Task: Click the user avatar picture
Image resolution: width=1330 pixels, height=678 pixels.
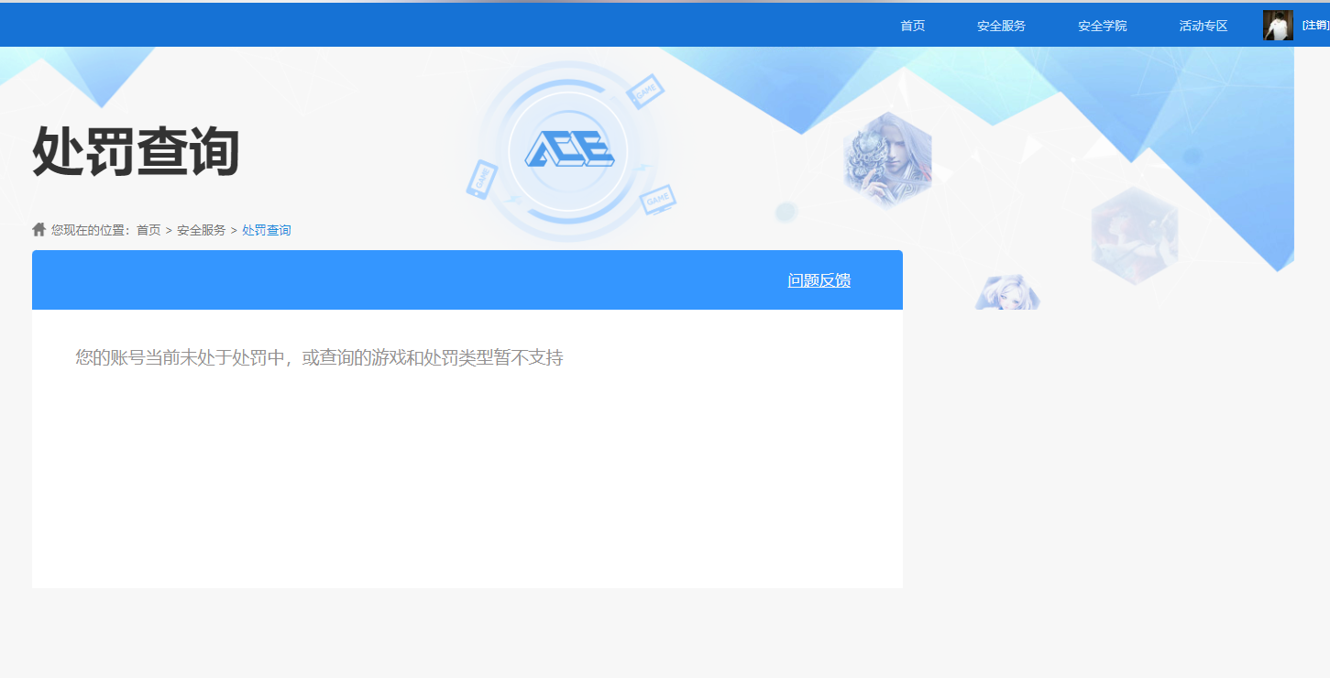Action: (1278, 26)
